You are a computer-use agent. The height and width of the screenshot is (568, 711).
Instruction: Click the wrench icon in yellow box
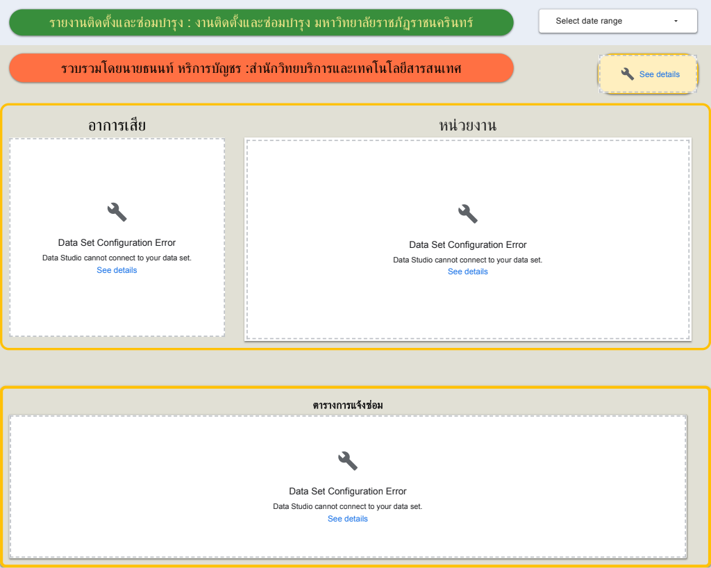628,74
